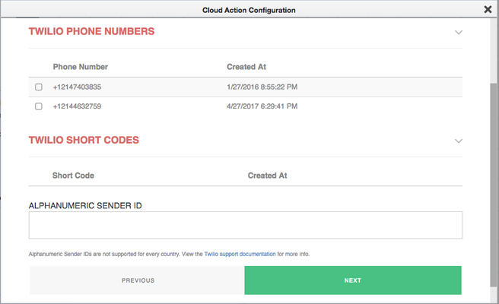The height and width of the screenshot is (304, 499).
Task: Open the Twilio support documentation link
Action: click(240, 254)
